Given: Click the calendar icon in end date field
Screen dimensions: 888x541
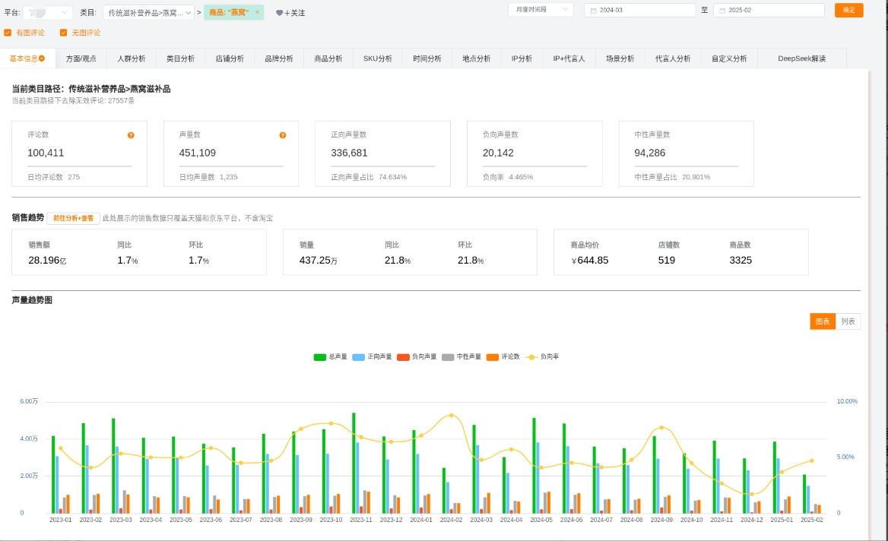Looking at the screenshot, I should click(x=722, y=11).
